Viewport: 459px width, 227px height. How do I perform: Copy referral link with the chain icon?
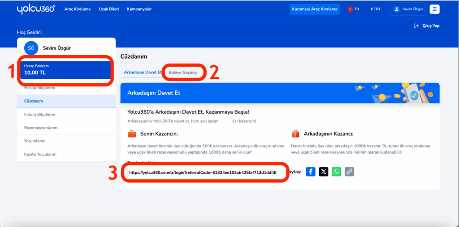tap(349, 172)
